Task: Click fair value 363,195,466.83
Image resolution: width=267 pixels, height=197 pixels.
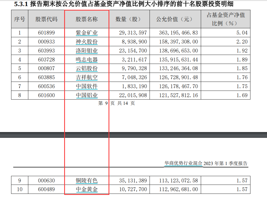Action: (179, 33)
